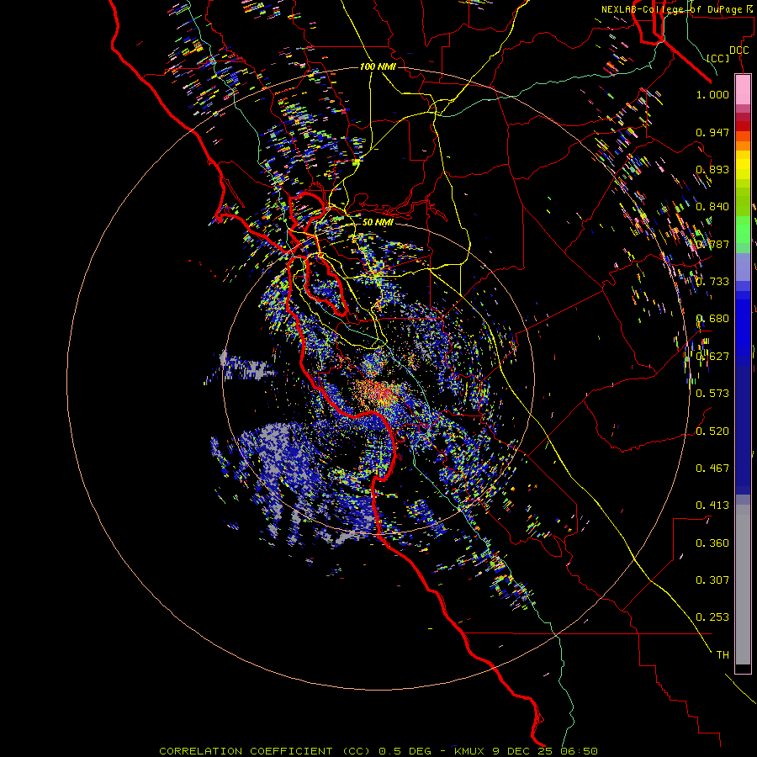Click the 0.893 scale value

[712, 169]
